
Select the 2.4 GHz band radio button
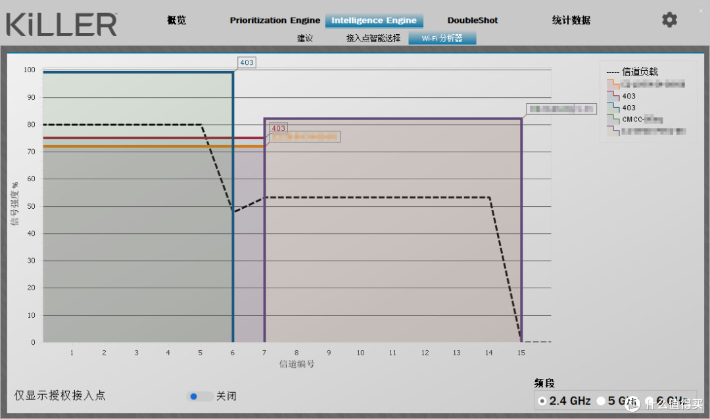542,401
